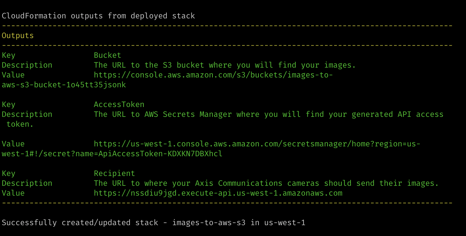Click the 'Bucket' key value
This screenshot has width=466, height=236.
[108, 55]
